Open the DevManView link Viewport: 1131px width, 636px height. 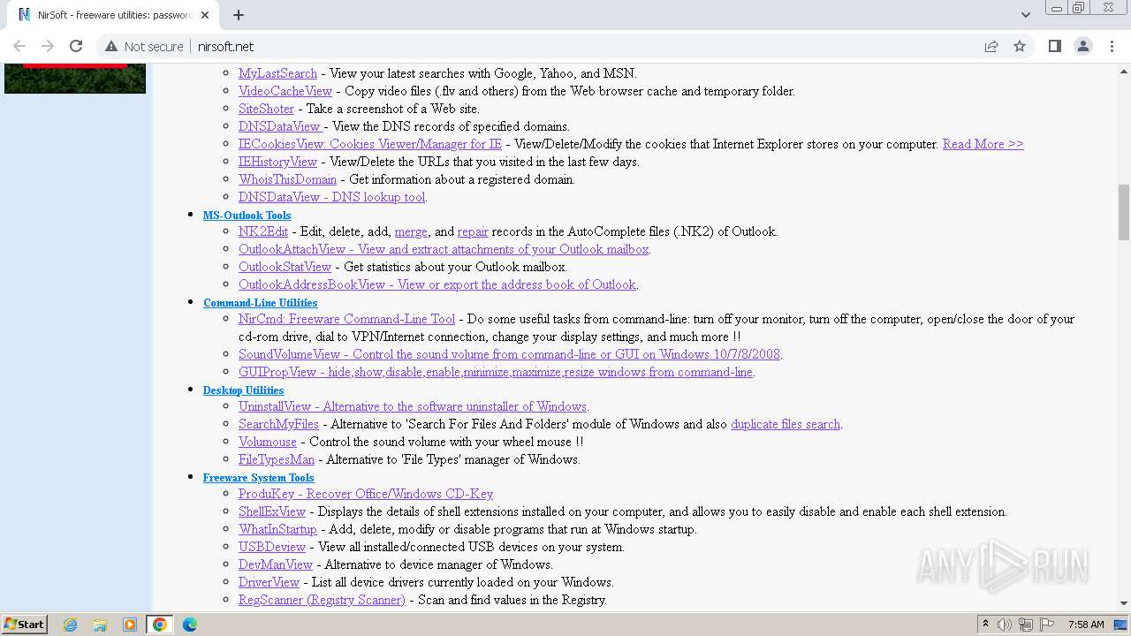pos(276,564)
